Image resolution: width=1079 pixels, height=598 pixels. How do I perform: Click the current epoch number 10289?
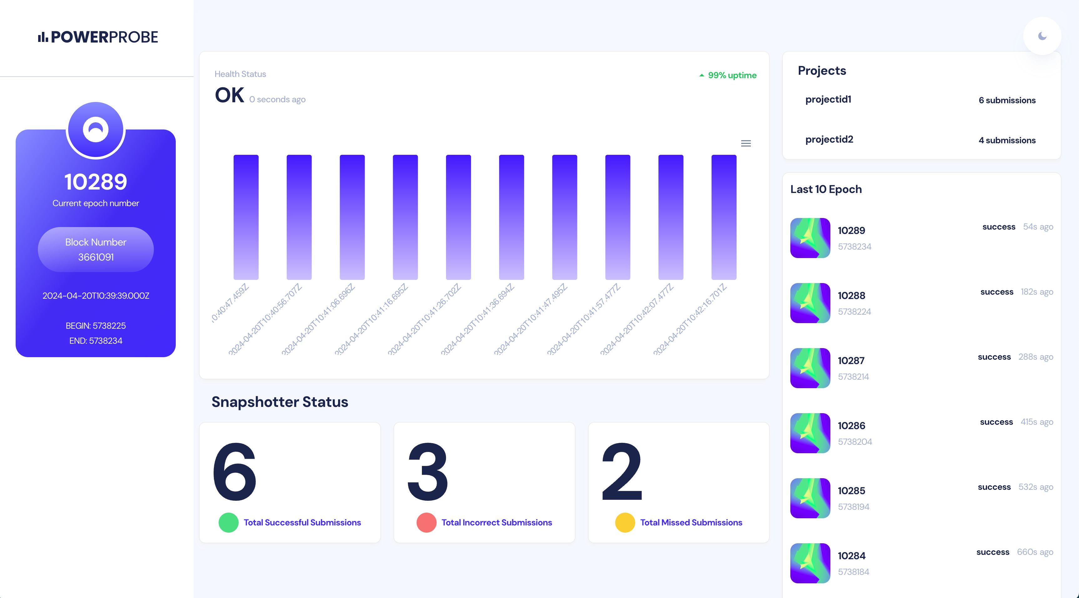[x=95, y=182]
